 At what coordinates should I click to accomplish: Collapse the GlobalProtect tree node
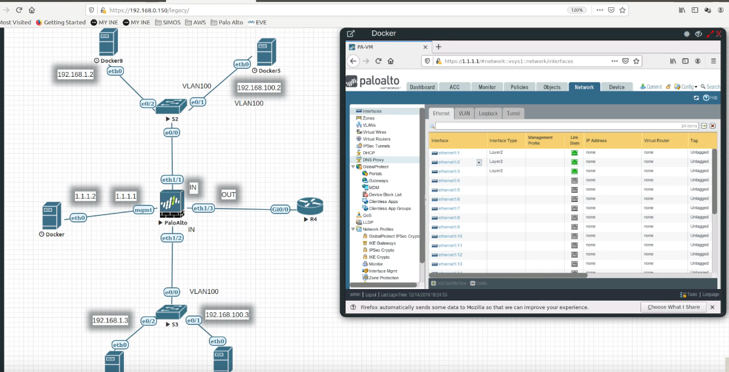point(352,166)
